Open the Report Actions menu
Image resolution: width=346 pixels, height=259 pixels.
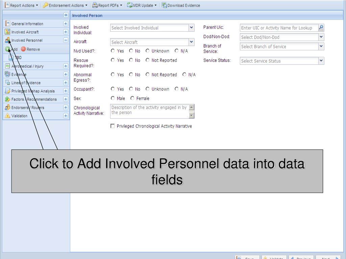21,5
